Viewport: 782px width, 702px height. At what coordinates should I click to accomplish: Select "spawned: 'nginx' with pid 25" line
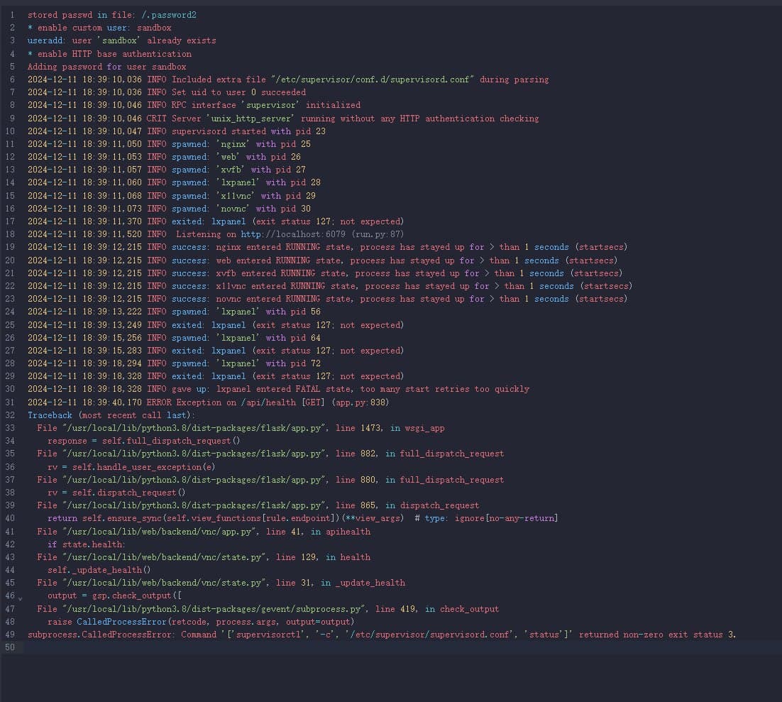coord(169,144)
